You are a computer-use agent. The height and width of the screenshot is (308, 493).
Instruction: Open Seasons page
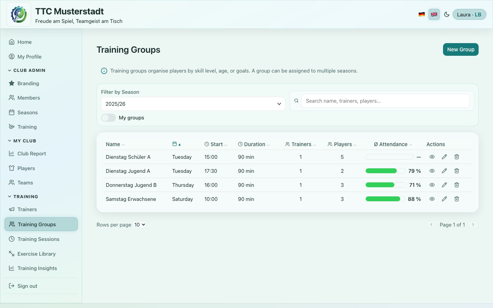tap(41, 113)
